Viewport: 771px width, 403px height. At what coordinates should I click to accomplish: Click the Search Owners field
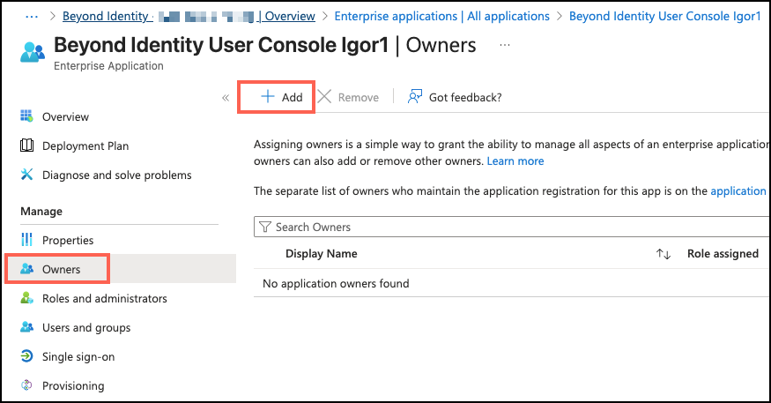[x=511, y=227]
